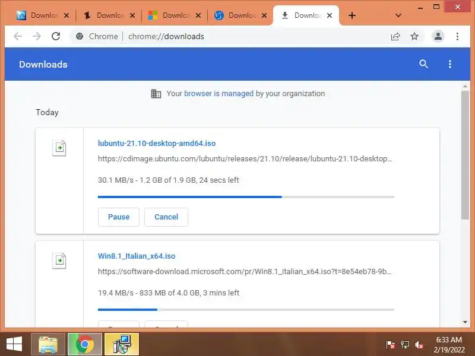Click the Win8.1 download progress bar
This screenshot has width=475, height=356.
point(246,310)
